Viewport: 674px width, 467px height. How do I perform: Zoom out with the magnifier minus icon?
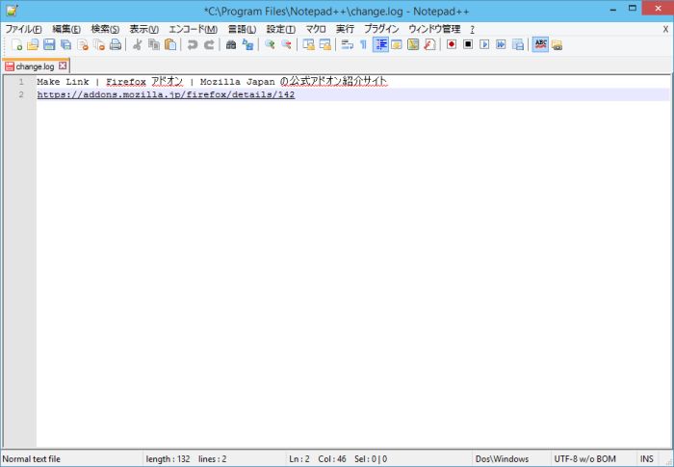(286, 44)
